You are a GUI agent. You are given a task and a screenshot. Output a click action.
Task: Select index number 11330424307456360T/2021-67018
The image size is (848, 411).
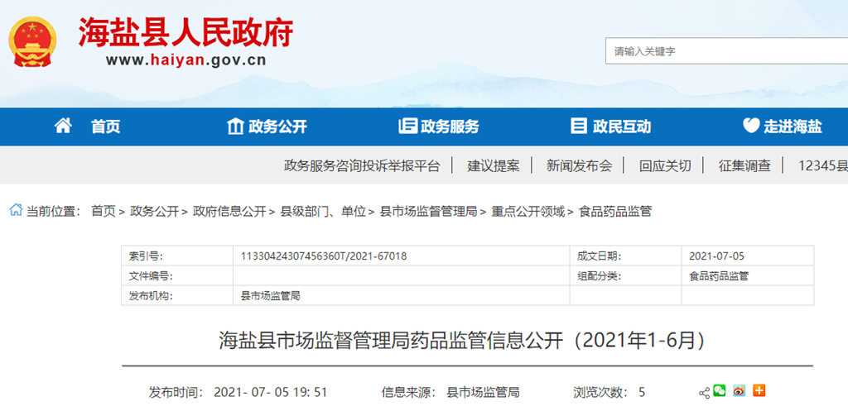point(324,256)
